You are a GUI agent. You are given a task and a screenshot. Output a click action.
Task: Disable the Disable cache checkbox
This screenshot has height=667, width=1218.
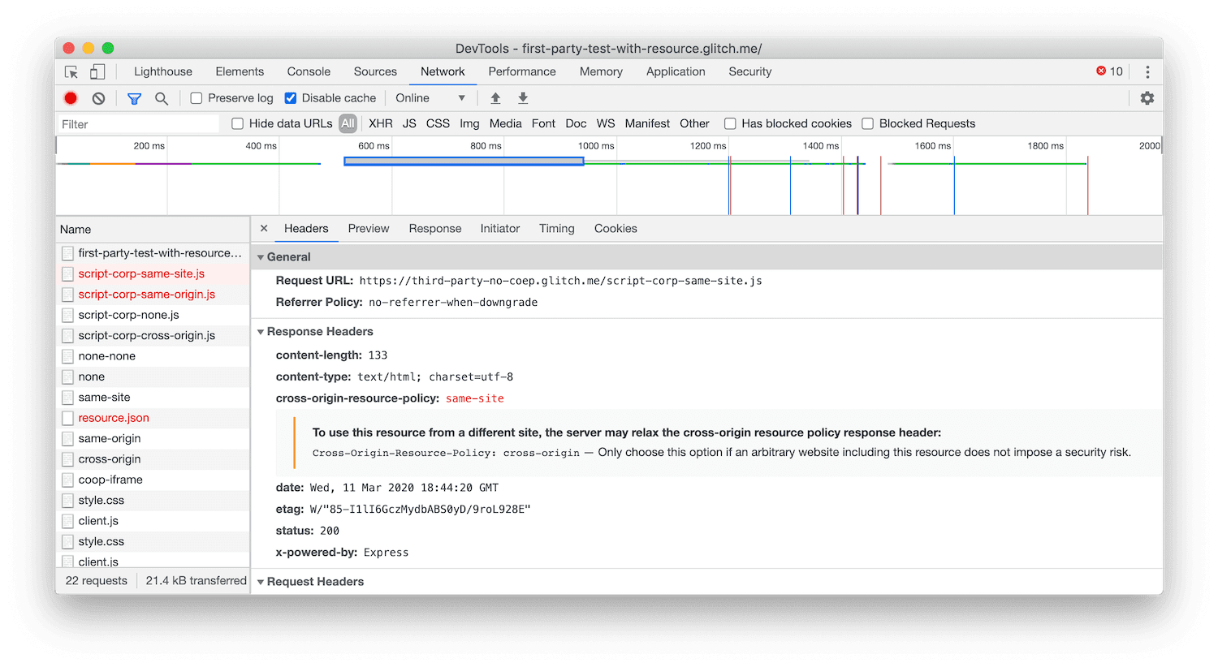[x=290, y=97]
